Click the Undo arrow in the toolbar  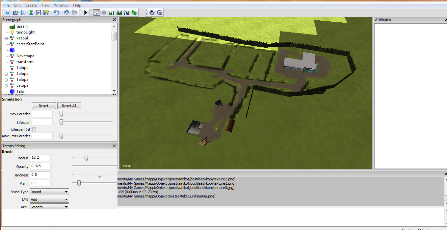(66, 12)
